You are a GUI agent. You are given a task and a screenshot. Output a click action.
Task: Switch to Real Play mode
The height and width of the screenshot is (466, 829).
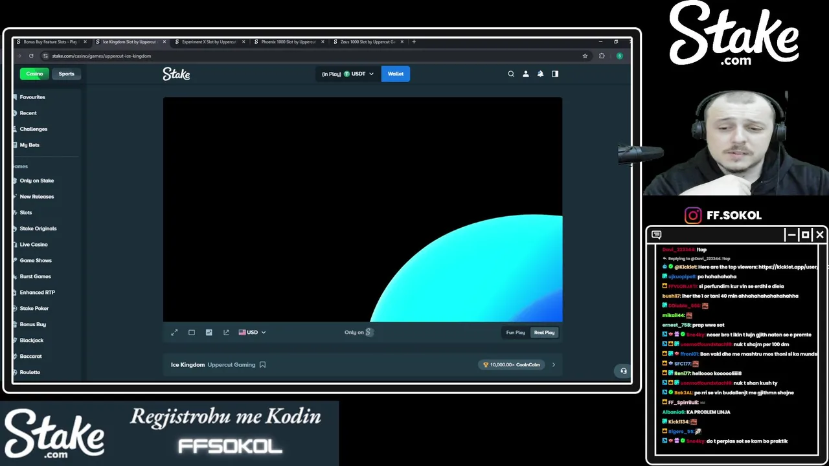544,333
